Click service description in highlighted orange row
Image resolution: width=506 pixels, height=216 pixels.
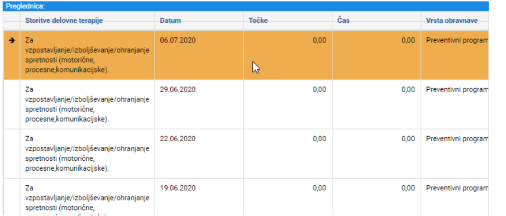coord(87,55)
